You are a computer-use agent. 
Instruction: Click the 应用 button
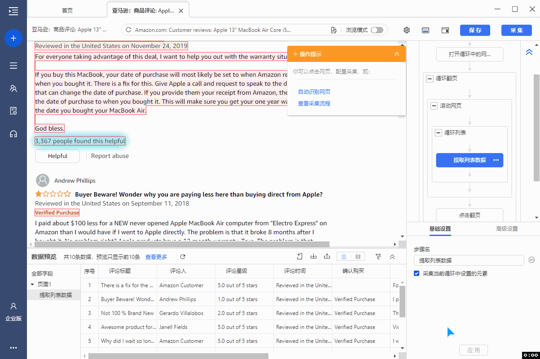474,350
